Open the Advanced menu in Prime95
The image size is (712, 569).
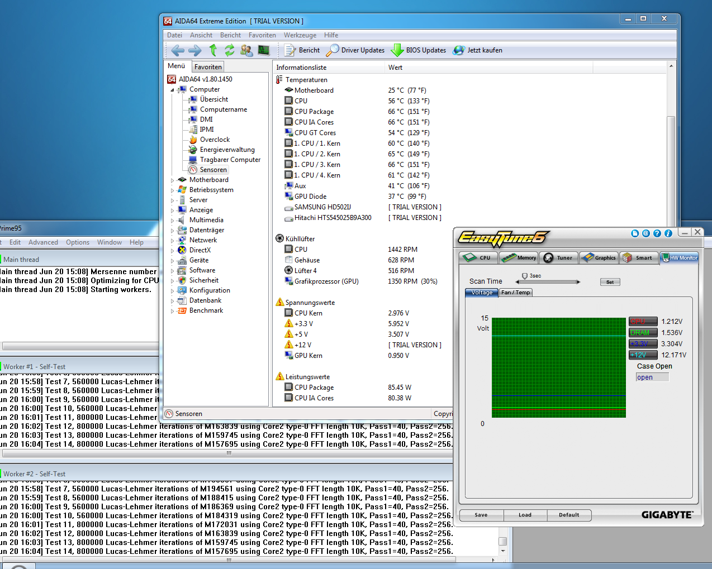[x=43, y=242]
